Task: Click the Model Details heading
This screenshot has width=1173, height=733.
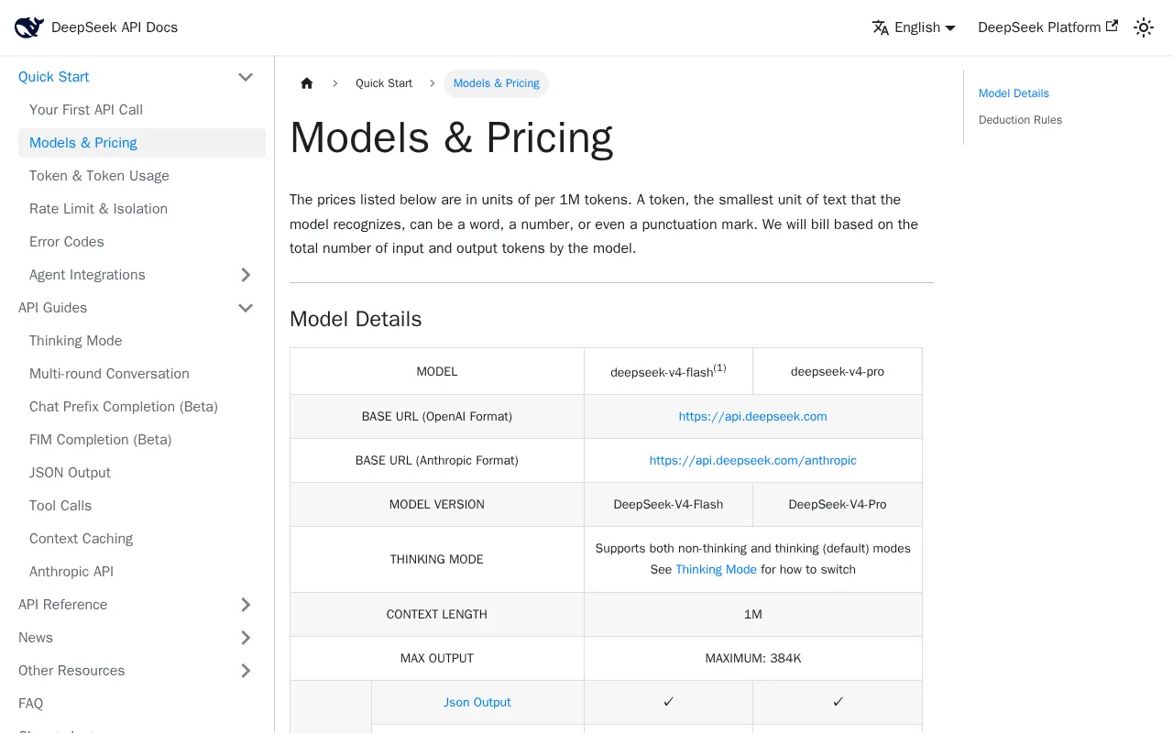Action: point(356,319)
